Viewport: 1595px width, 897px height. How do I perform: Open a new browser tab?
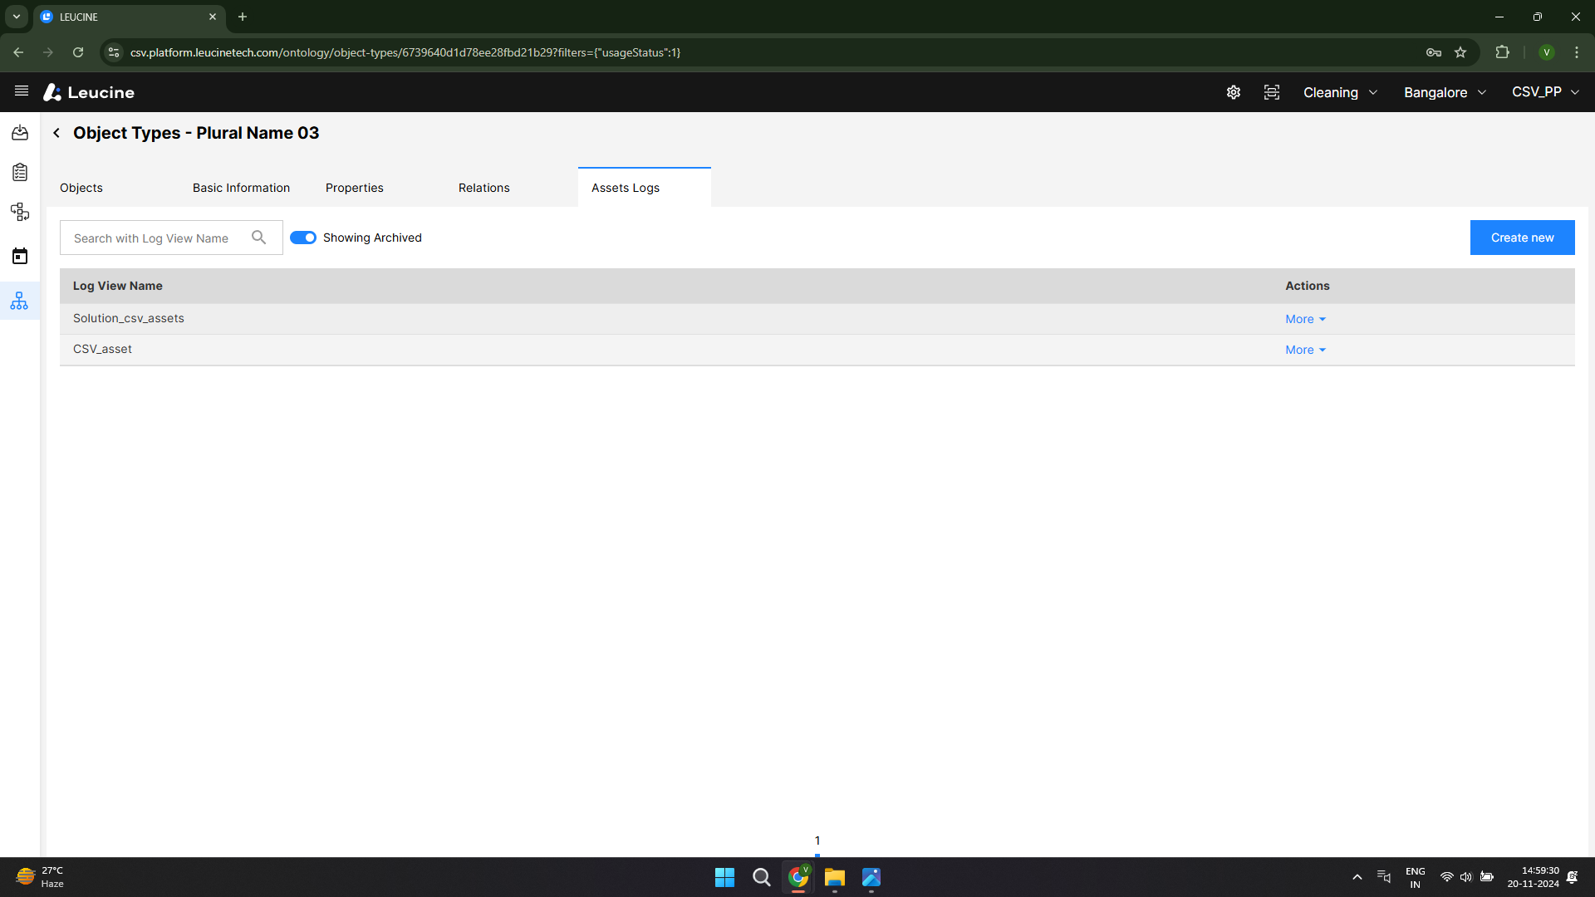243,17
